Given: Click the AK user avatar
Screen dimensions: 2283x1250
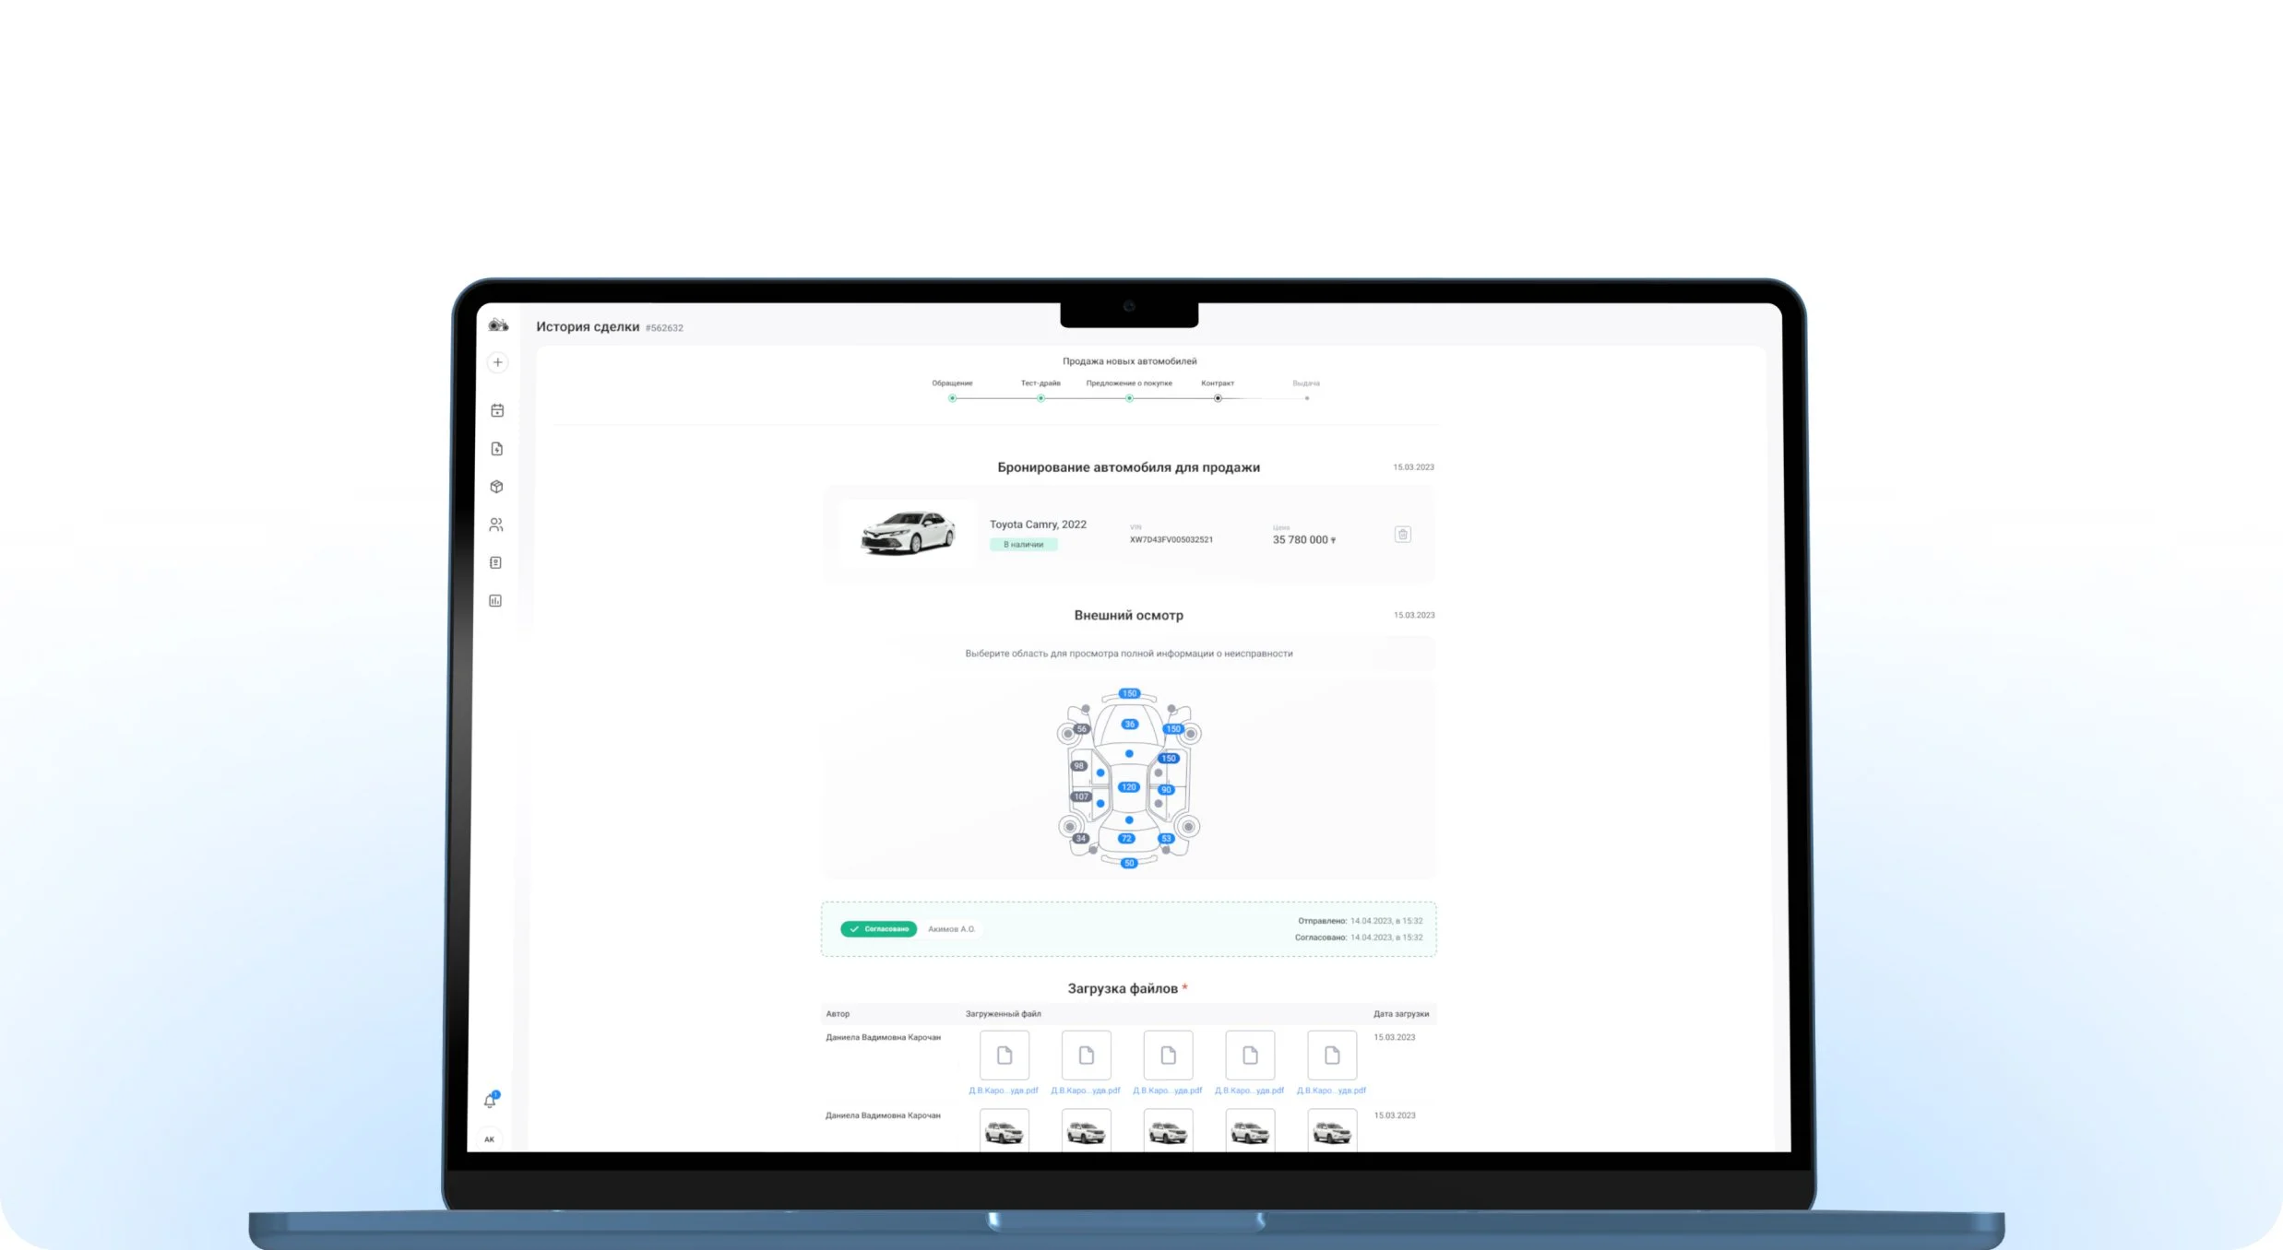Looking at the screenshot, I should click(489, 1139).
